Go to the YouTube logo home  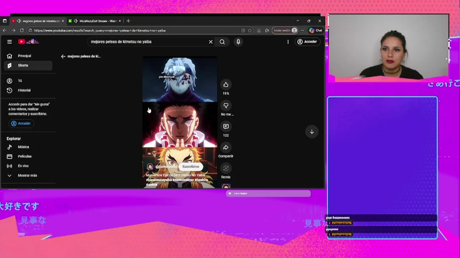pos(29,42)
